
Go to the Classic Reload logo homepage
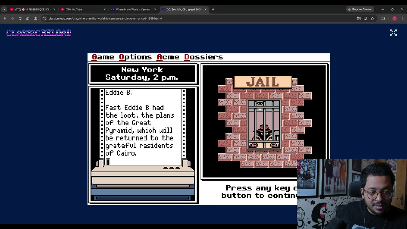tap(39, 33)
